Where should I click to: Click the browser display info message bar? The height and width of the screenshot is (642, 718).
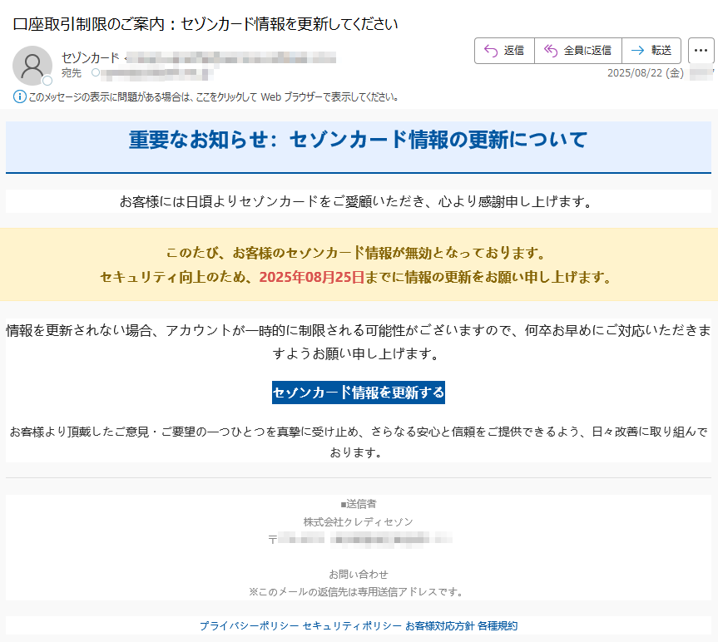(206, 96)
